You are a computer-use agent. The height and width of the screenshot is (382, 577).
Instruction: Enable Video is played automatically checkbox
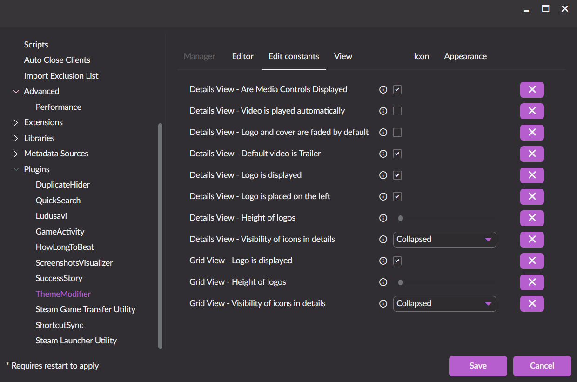[x=397, y=111]
